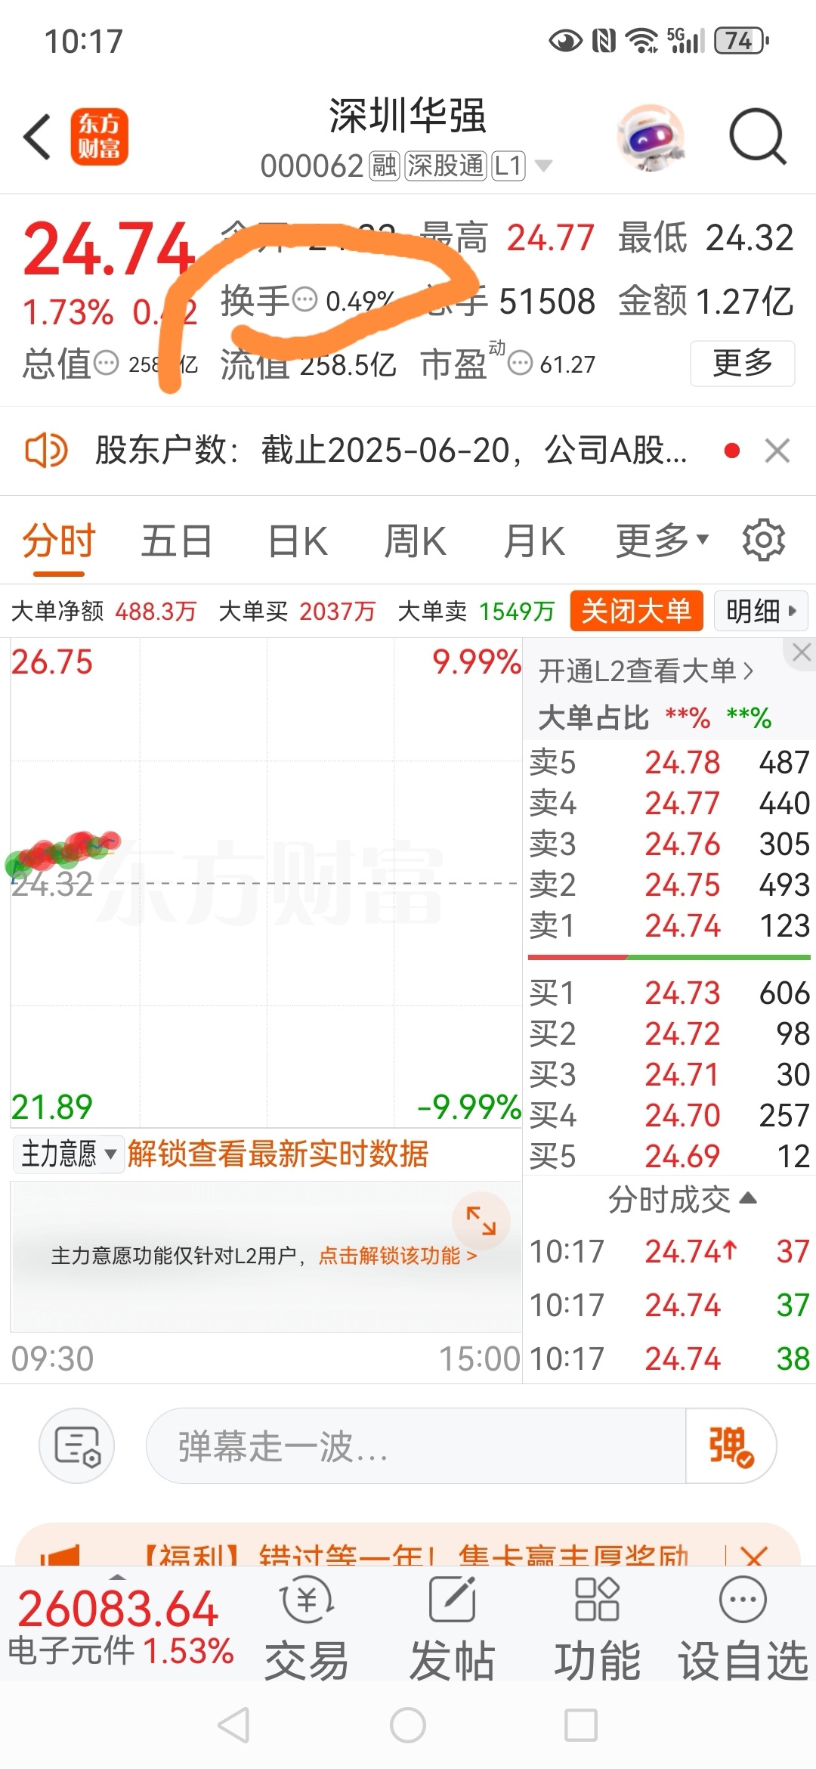Close the L2 big-order promo panel

[802, 652]
